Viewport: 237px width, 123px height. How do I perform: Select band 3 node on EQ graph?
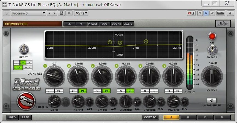[120, 43]
